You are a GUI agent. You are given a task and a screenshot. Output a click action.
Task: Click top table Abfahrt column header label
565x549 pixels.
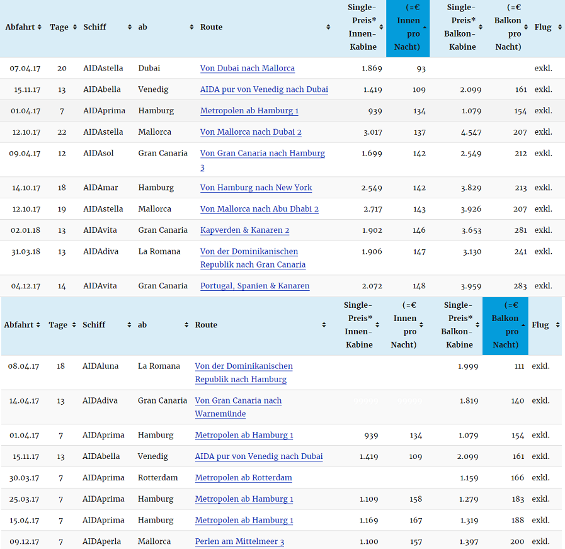(x=20, y=27)
